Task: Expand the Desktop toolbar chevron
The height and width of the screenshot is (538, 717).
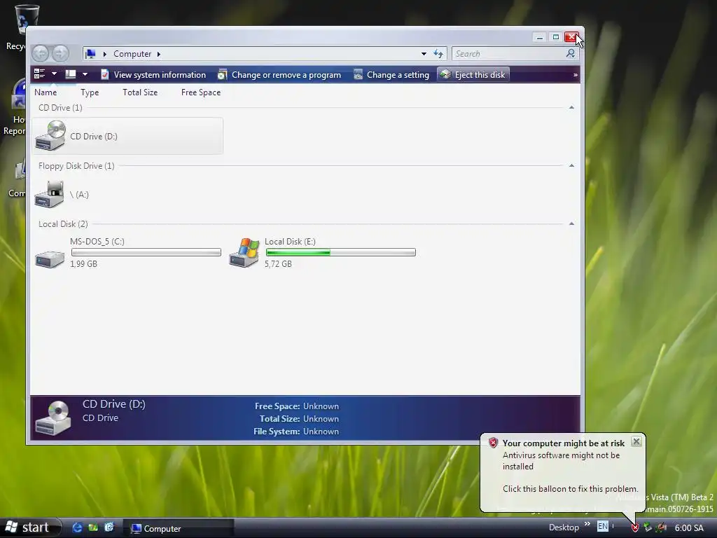Action: [x=587, y=524]
